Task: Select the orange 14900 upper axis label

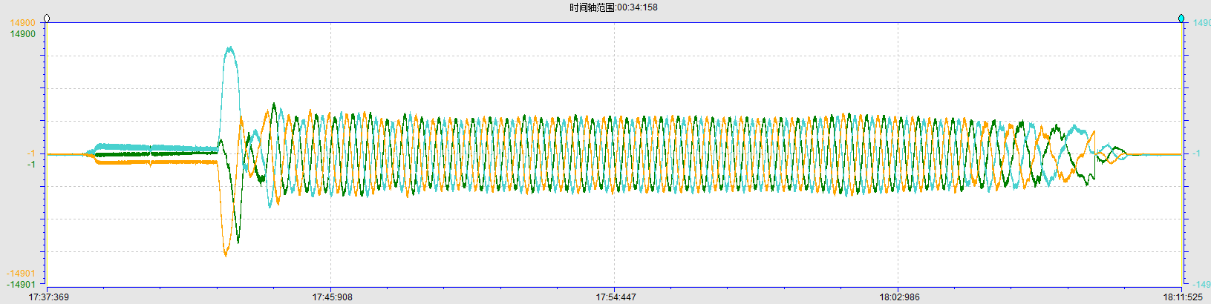Action: [x=22, y=23]
